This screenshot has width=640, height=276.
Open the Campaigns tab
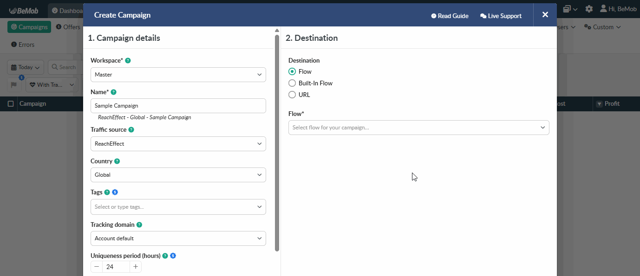pos(29,27)
